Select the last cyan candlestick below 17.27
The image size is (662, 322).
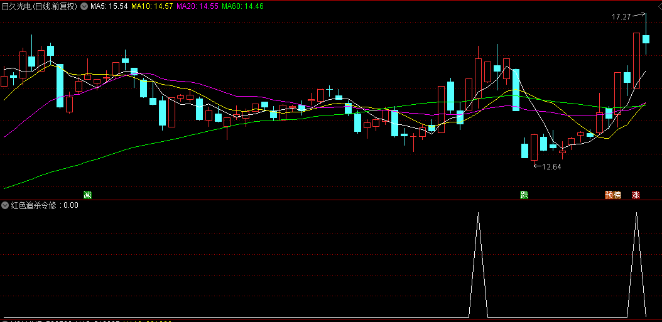click(646, 39)
